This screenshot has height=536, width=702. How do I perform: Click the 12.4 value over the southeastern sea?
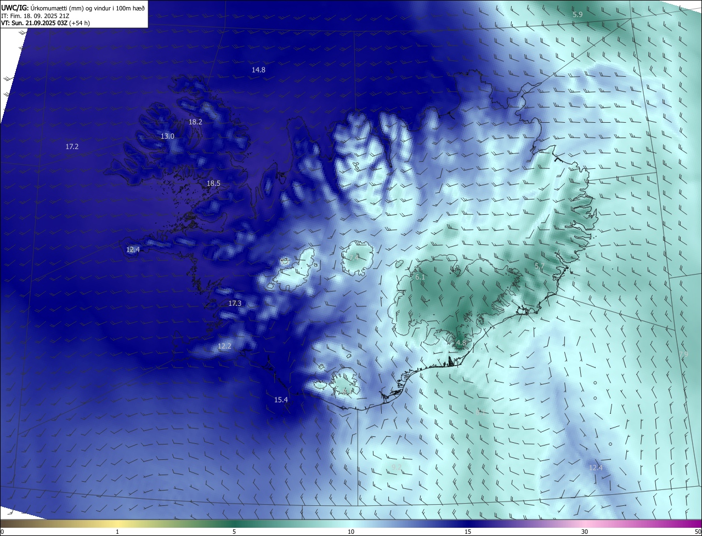pos(596,468)
